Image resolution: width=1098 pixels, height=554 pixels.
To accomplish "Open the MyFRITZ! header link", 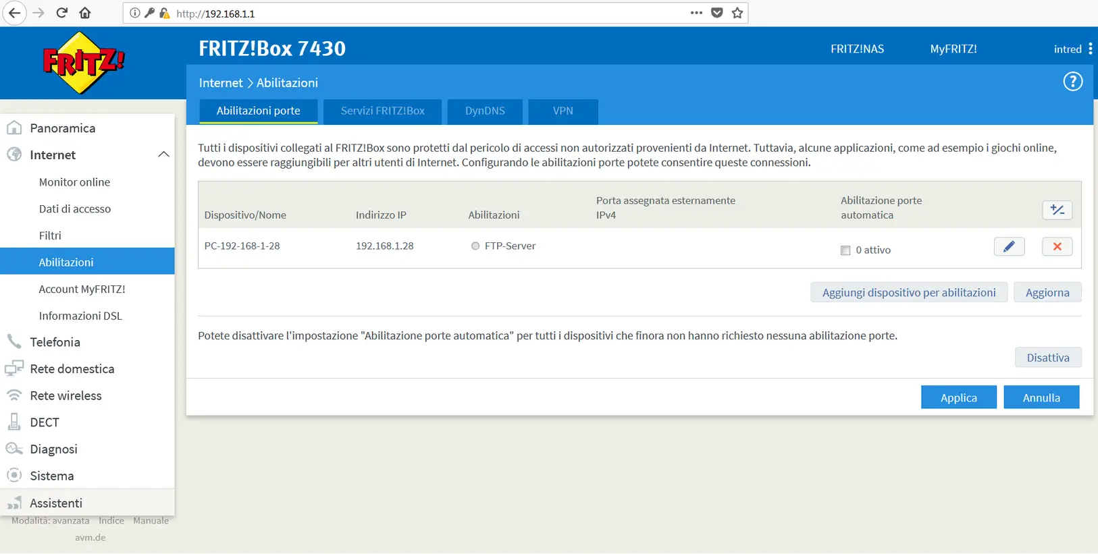I will tap(953, 49).
